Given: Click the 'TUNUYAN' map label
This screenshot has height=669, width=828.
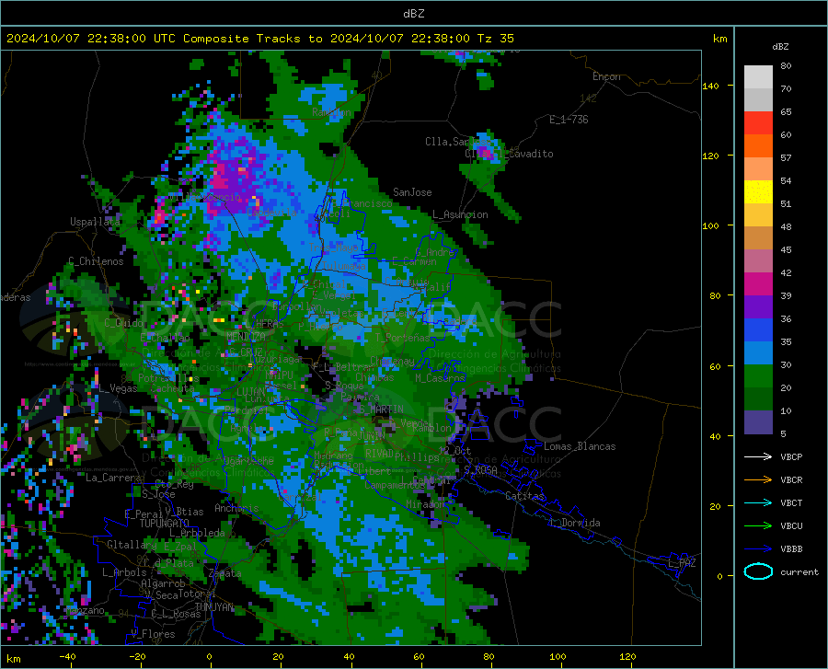Looking at the screenshot, I should (213, 606).
